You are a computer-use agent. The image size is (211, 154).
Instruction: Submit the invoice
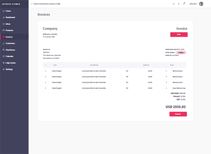pos(178,114)
